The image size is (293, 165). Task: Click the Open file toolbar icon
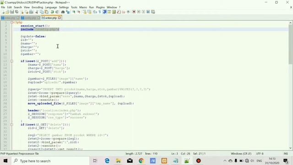point(7,12)
